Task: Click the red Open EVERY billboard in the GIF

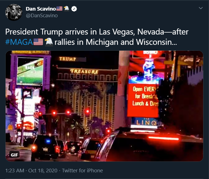Action: click(143, 100)
